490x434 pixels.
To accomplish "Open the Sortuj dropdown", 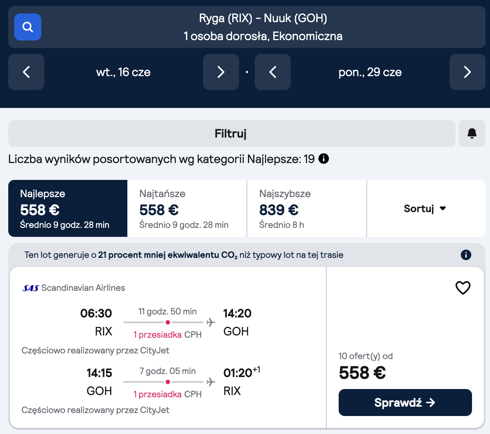I will tap(425, 208).
